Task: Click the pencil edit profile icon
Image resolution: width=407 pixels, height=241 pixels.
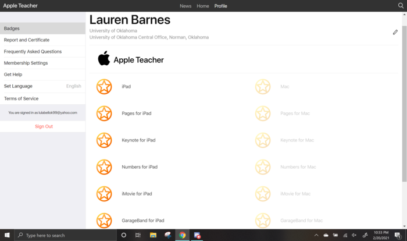Action: pyautogui.click(x=395, y=33)
